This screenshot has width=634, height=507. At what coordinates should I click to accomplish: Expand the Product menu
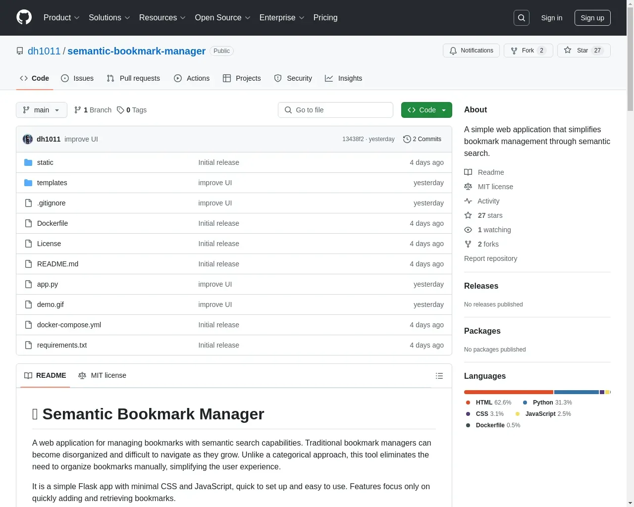click(x=61, y=17)
